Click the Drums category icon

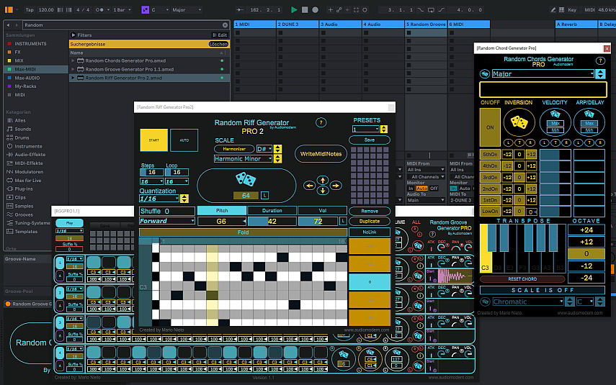point(10,137)
